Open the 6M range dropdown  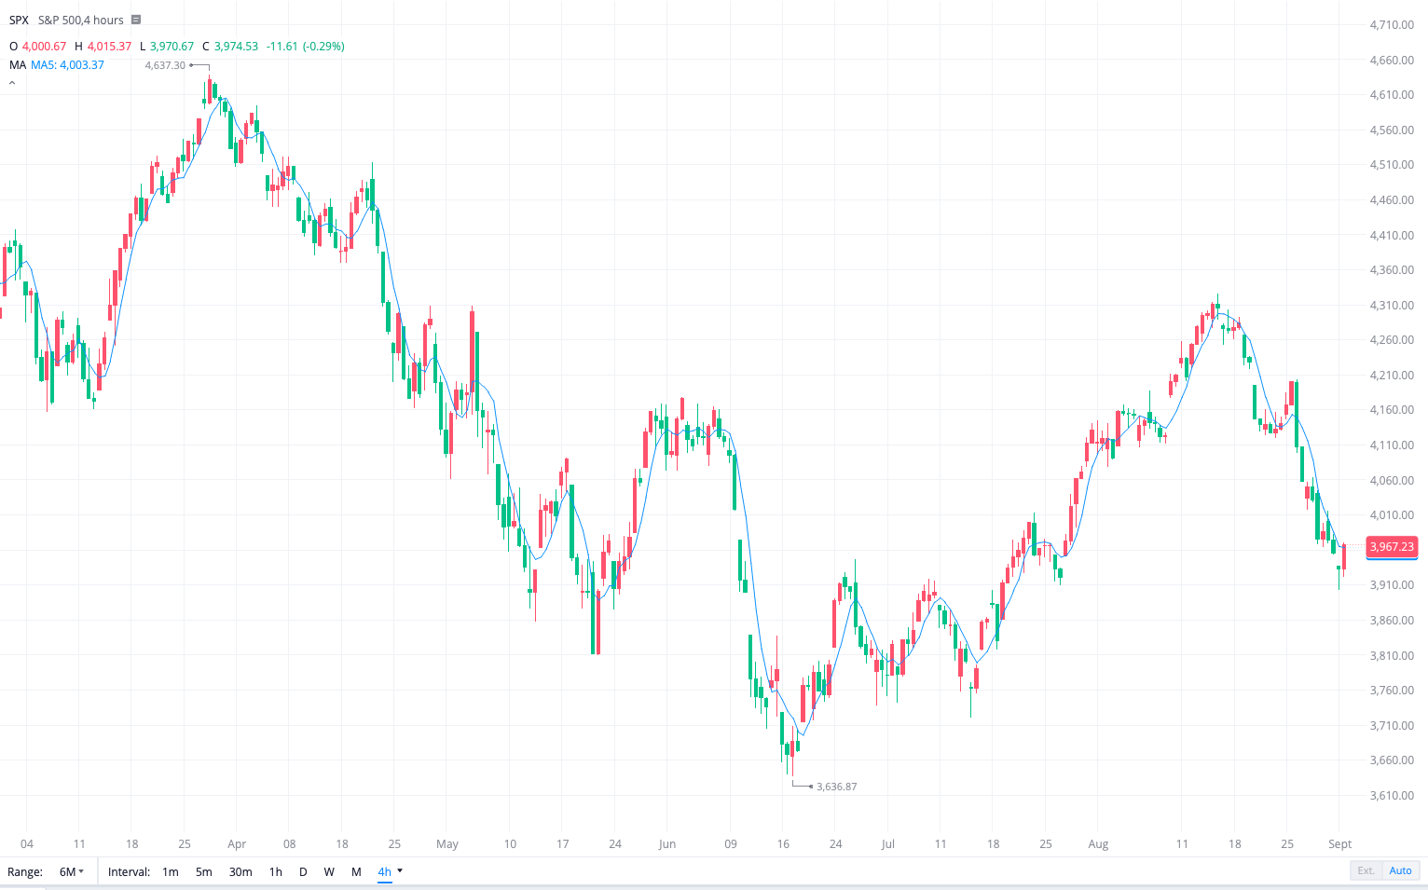point(69,871)
